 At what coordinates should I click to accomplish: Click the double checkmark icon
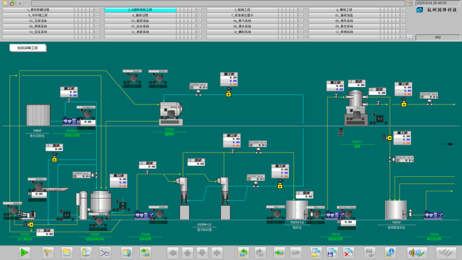pos(445,252)
